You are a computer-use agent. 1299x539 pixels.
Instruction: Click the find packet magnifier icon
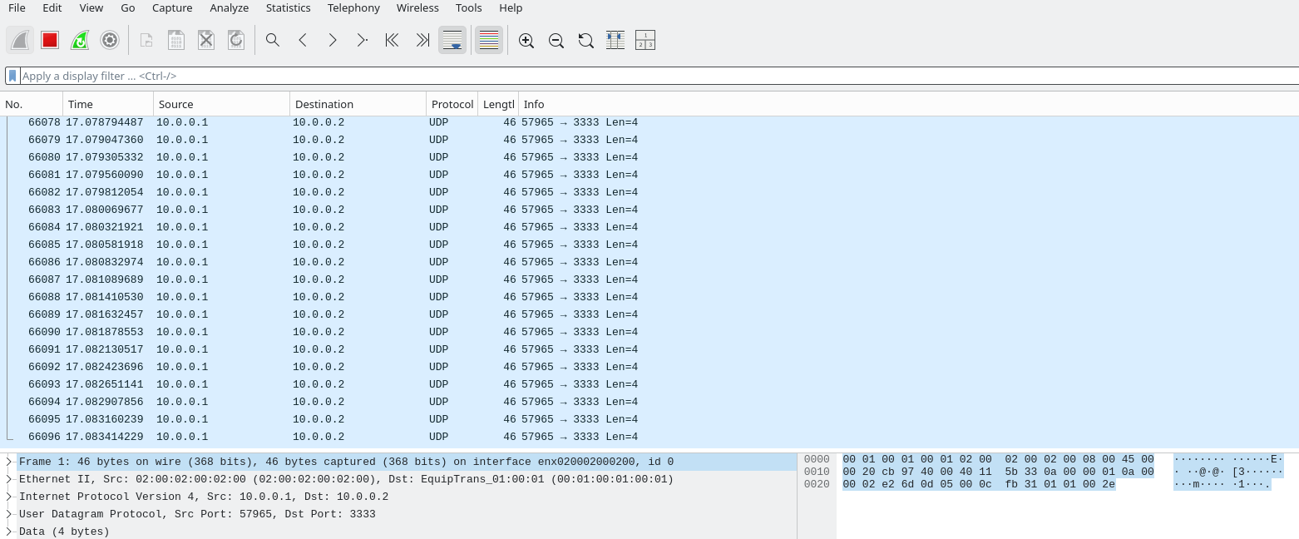coord(272,40)
